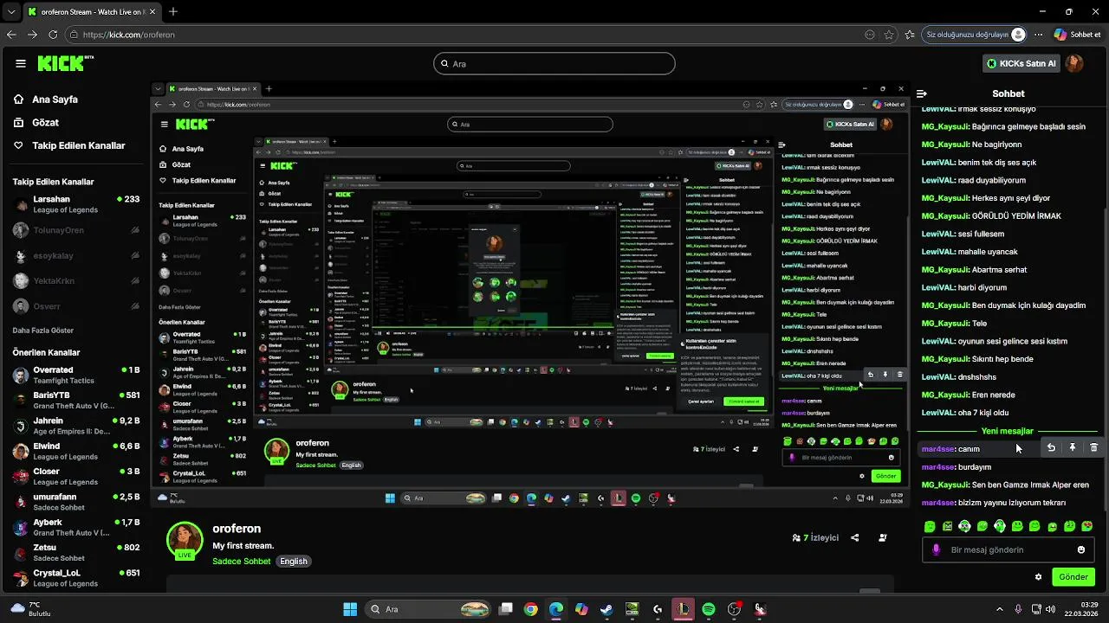Image resolution: width=1109 pixels, height=623 pixels.
Task: Open BarisYTB recommended channel
Action: (76, 401)
